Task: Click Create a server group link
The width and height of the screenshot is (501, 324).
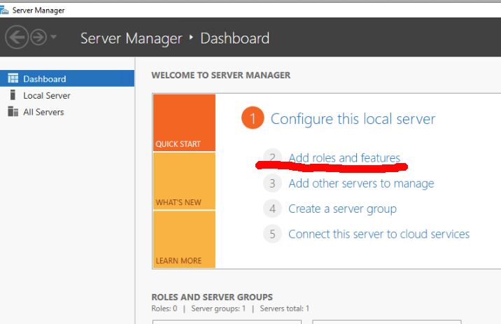Action: [x=342, y=209]
